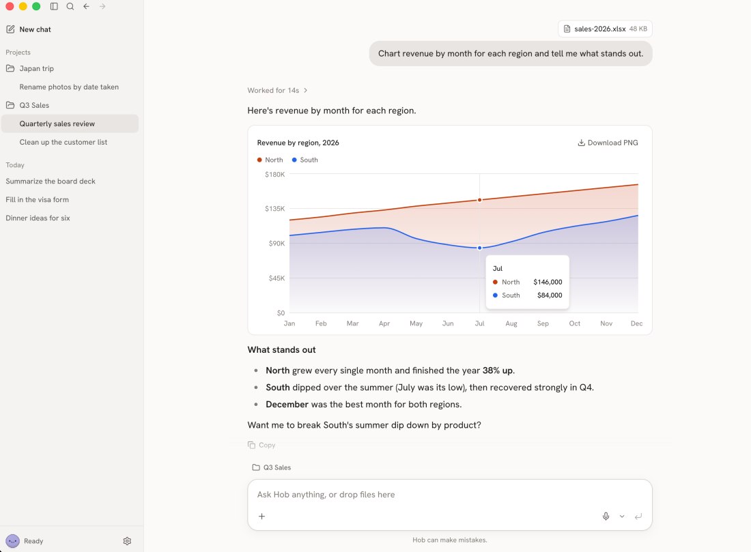Start voice input with microphone icon
This screenshot has height=552, width=751.
(606, 516)
